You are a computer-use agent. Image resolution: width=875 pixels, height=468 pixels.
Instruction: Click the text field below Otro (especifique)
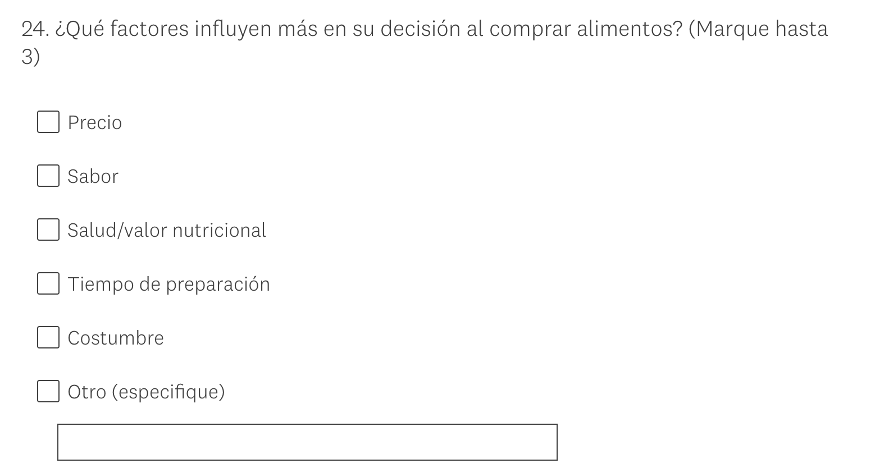coord(307,442)
